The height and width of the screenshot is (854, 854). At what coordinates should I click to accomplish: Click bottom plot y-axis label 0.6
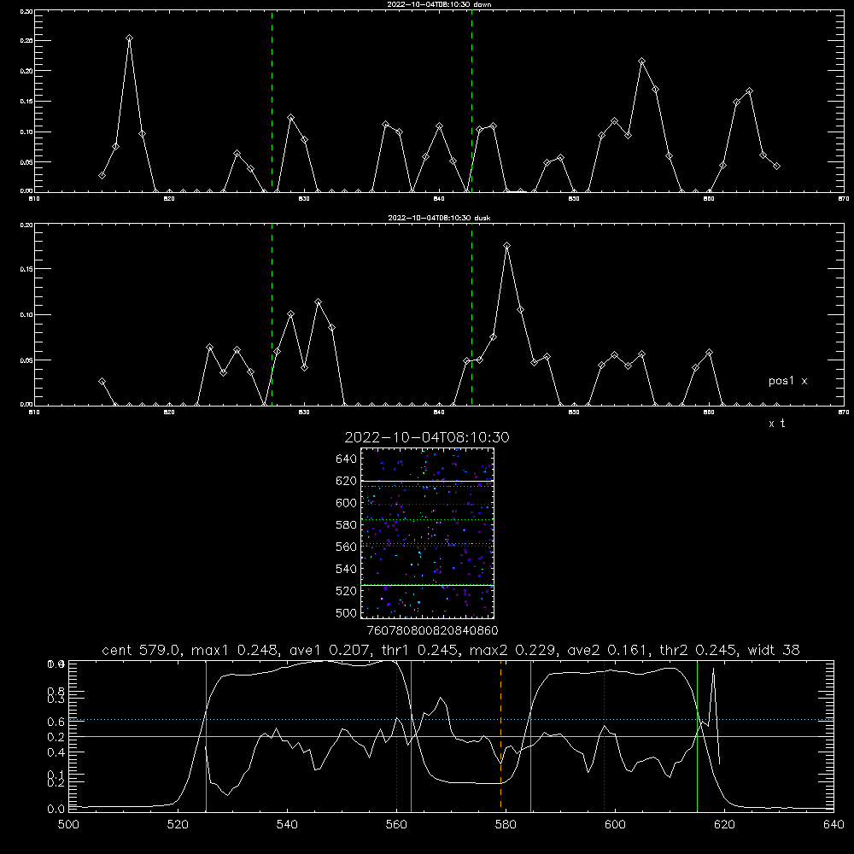[x=56, y=722]
